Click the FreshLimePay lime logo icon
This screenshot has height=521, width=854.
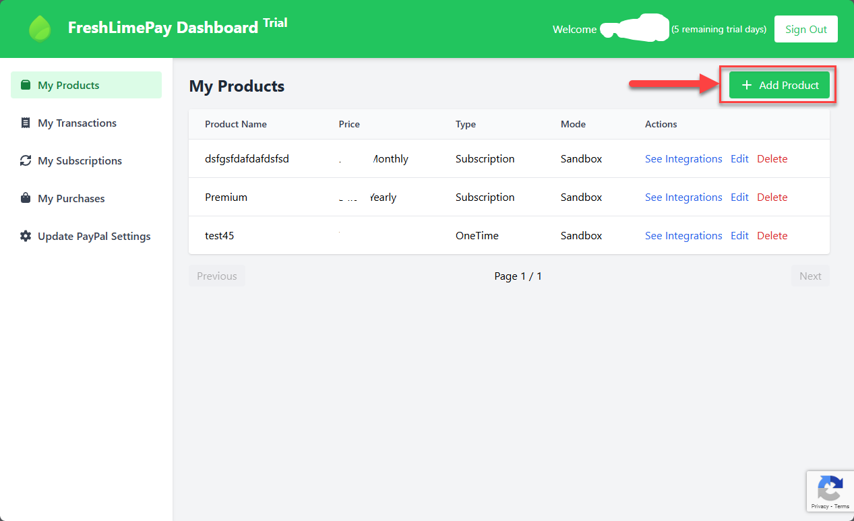[40, 29]
